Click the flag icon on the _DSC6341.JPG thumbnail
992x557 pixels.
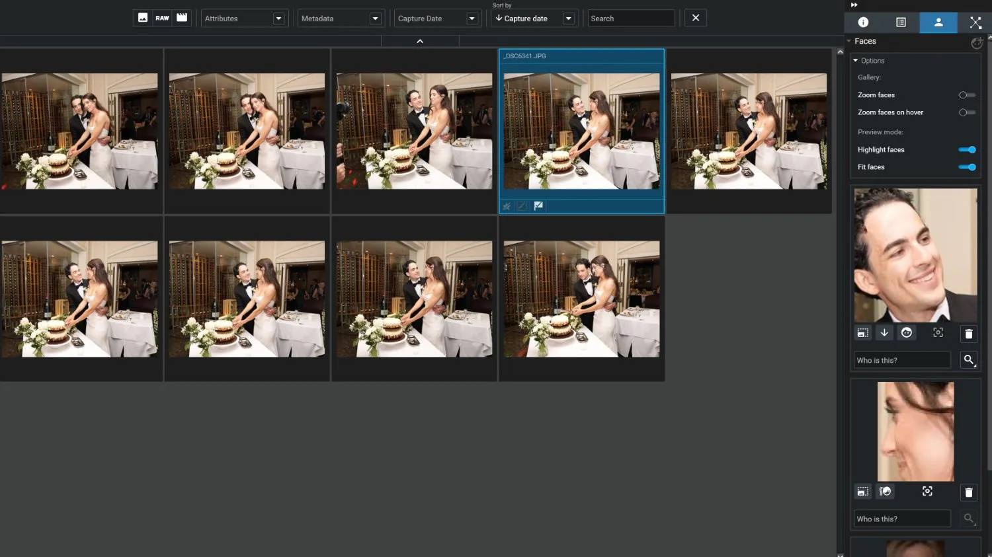pos(538,205)
